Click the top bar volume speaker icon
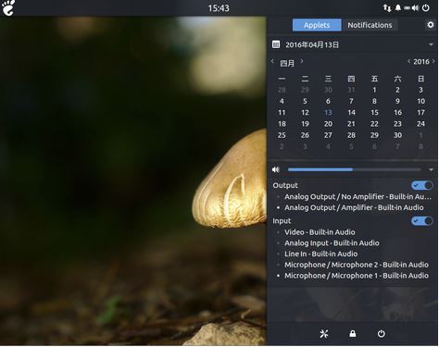439x347 pixels. (415, 8)
